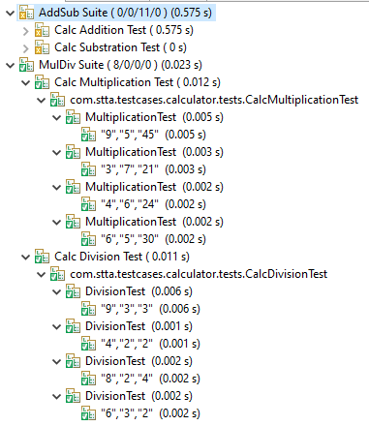Select the "8","2","4" (0.002 s) result text
The image size is (369, 426).
pyautogui.click(x=150, y=379)
